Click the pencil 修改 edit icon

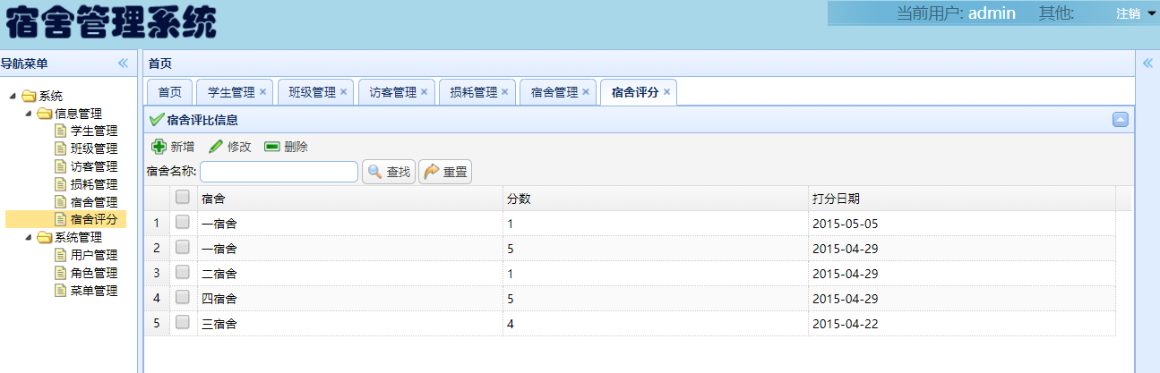coord(216,147)
